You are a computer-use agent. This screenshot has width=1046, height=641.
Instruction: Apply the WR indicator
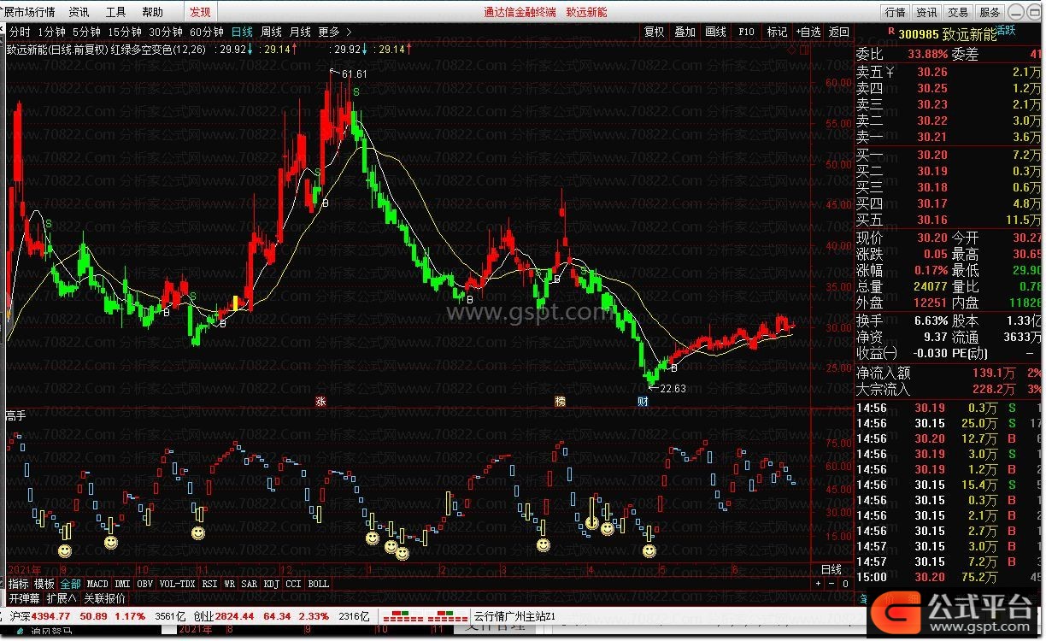coord(230,584)
